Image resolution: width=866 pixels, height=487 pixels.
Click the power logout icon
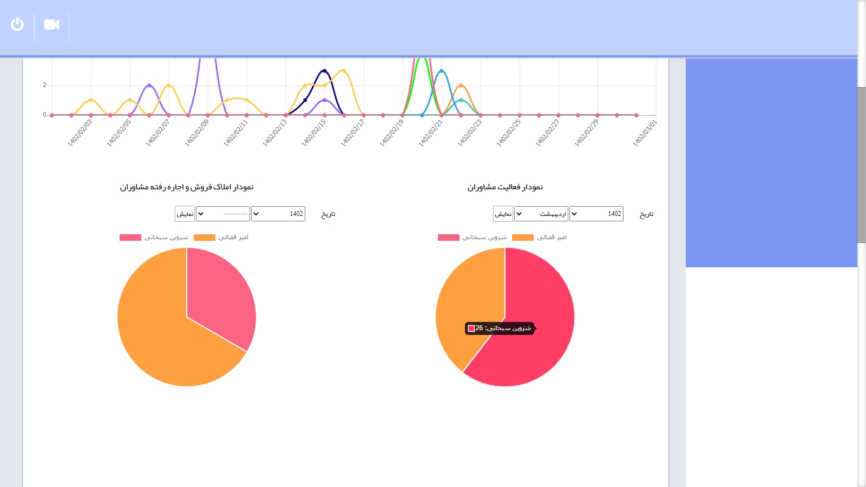[x=17, y=24]
